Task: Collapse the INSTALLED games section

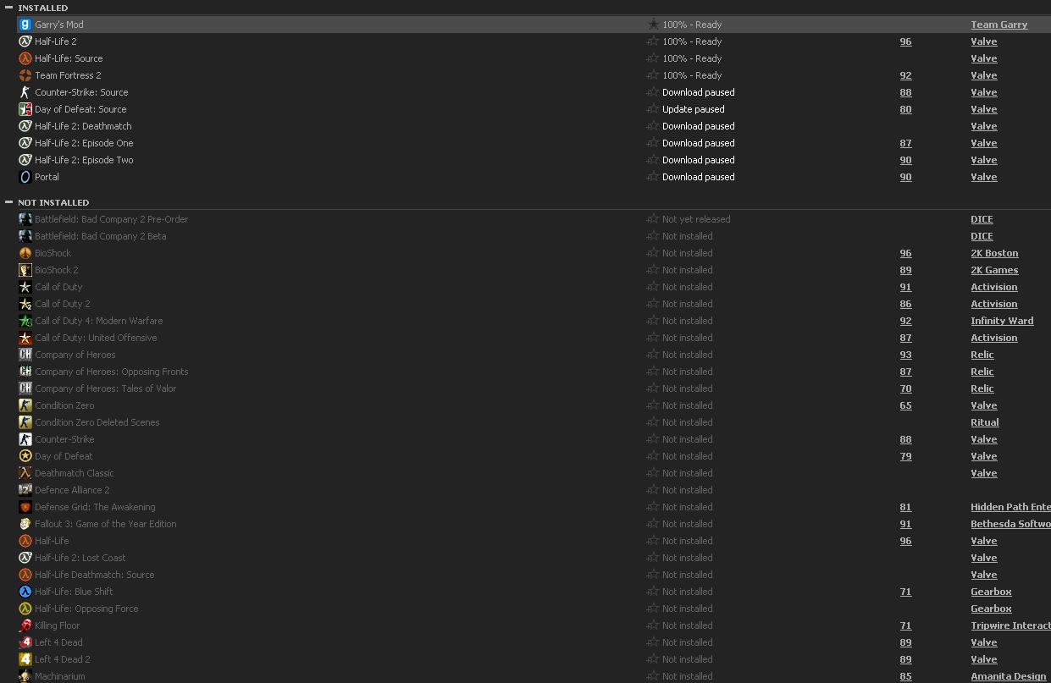Action: pyautogui.click(x=8, y=8)
